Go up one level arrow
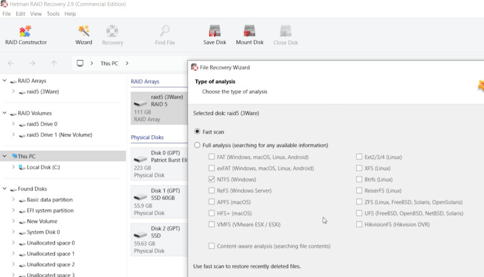This screenshot has height=277, width=484. pos(54,63)
